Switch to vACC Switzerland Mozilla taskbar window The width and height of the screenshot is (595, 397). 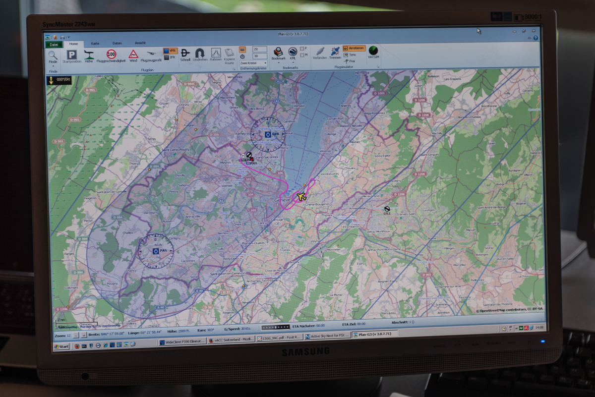click(x=231, y=340)
